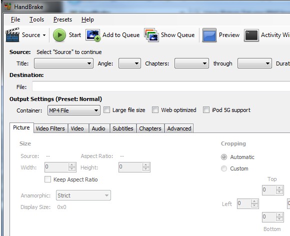Click the Source clapperboard icon
Image resolution: width=290 pixels, height=236 pixels.
pos(12,35)
